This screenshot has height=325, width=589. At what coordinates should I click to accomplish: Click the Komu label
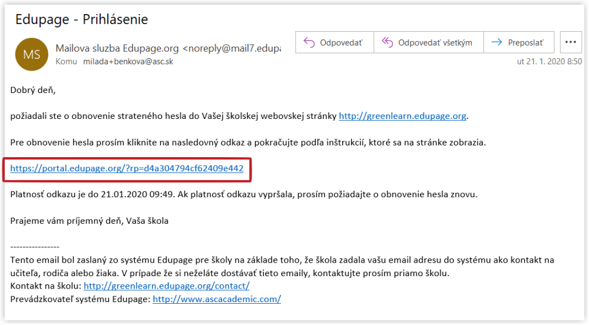tap(66, 62)
